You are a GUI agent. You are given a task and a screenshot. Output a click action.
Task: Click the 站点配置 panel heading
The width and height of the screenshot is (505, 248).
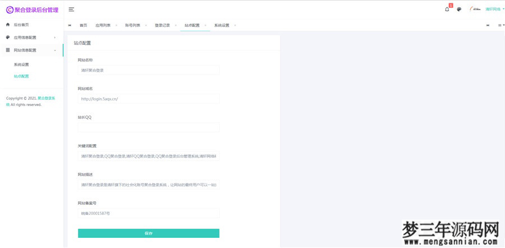tap(82, 43)
